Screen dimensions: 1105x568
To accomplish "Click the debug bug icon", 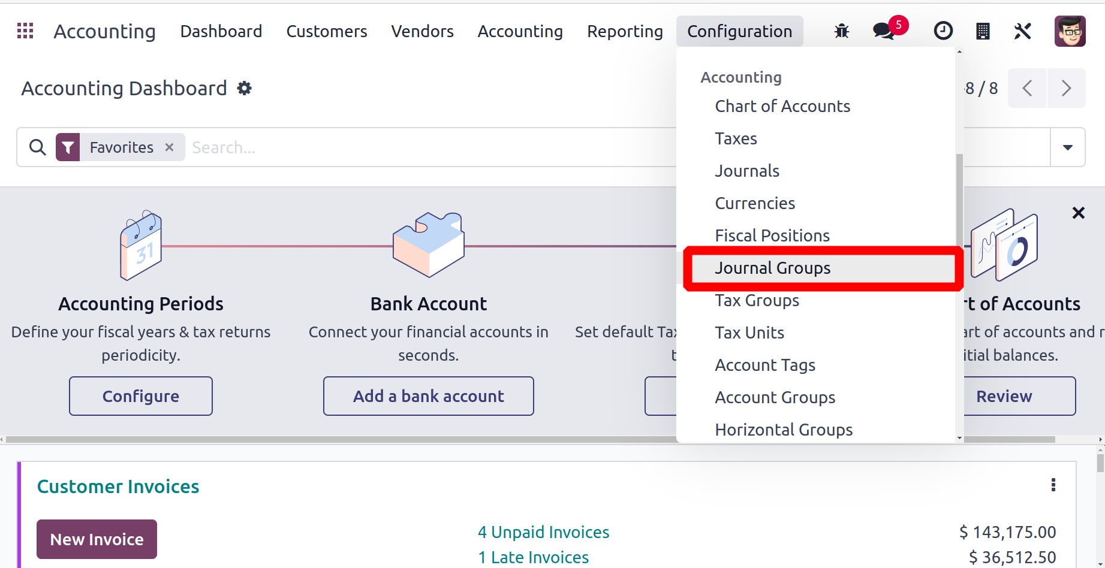I will [x=842, y=31].
